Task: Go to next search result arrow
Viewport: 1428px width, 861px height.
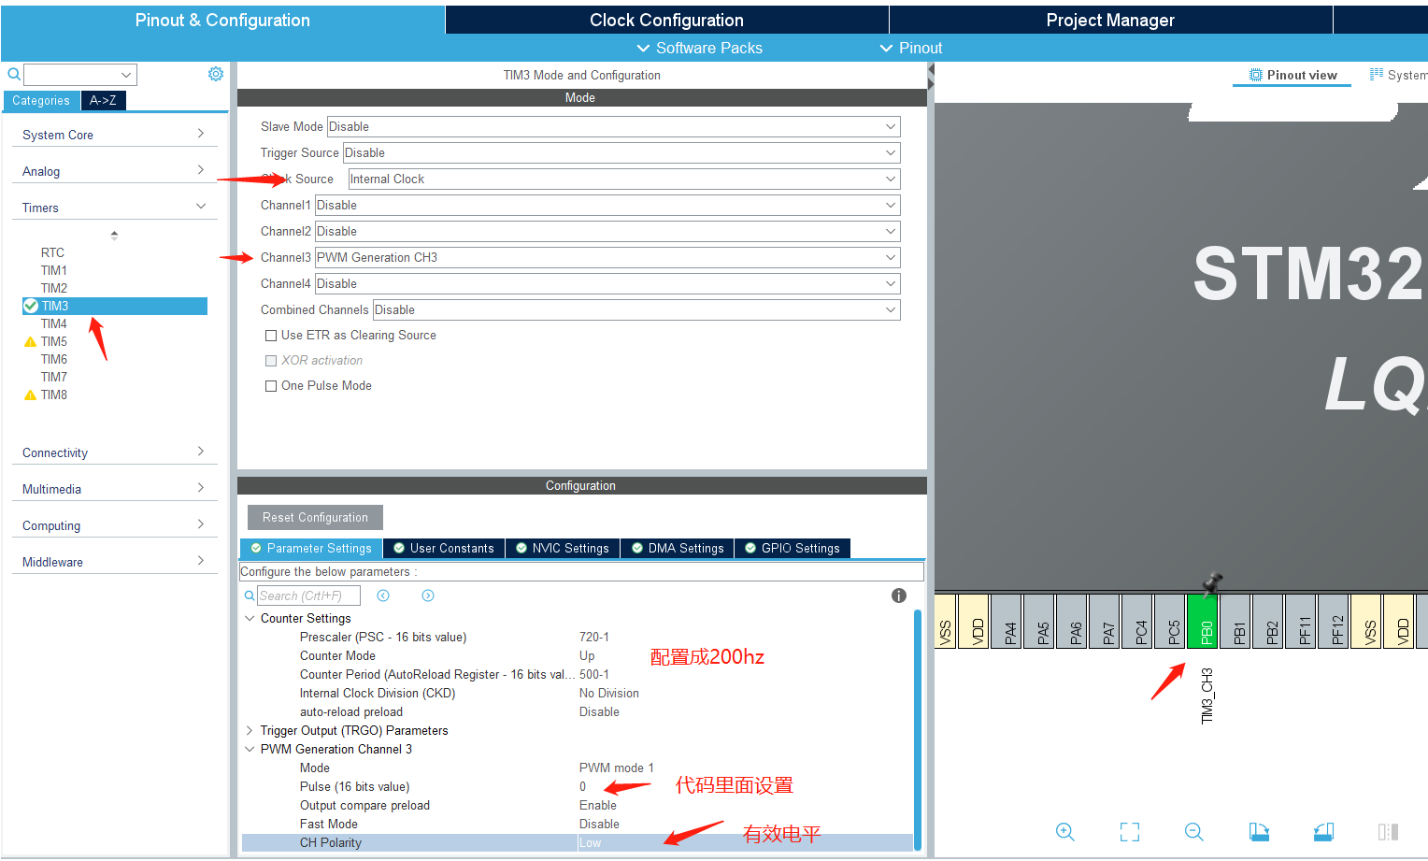Action: pos(428,596)
